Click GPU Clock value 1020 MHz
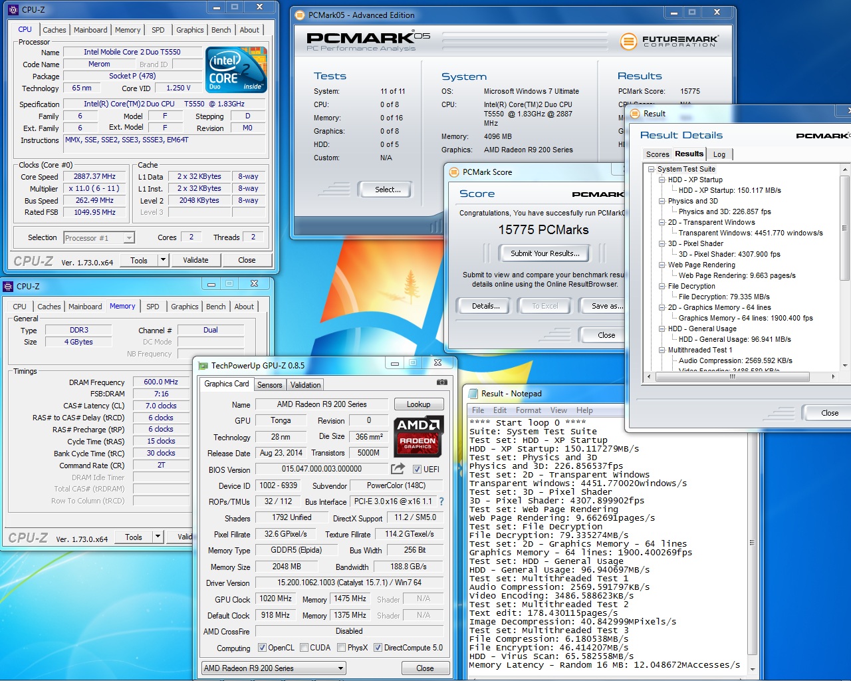This screenshot has width=851, height=681. [276, 599]
